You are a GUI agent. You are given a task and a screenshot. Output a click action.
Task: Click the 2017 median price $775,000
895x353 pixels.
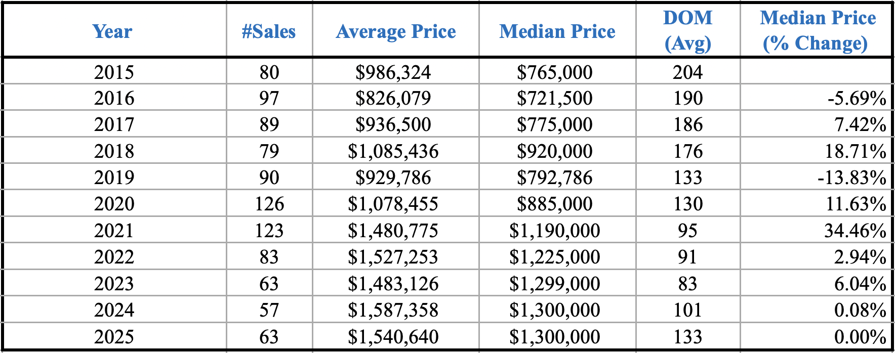554,124
